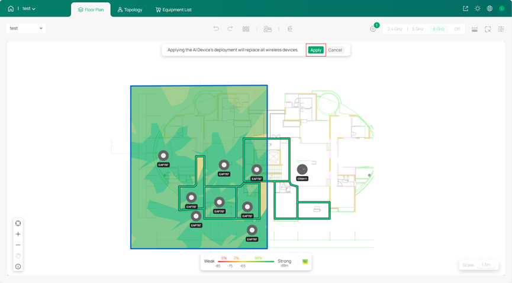The height and width of the screenshot is (283, 512).
Task: Select the ER8411 router on the map
Action: tap(302, 170)
